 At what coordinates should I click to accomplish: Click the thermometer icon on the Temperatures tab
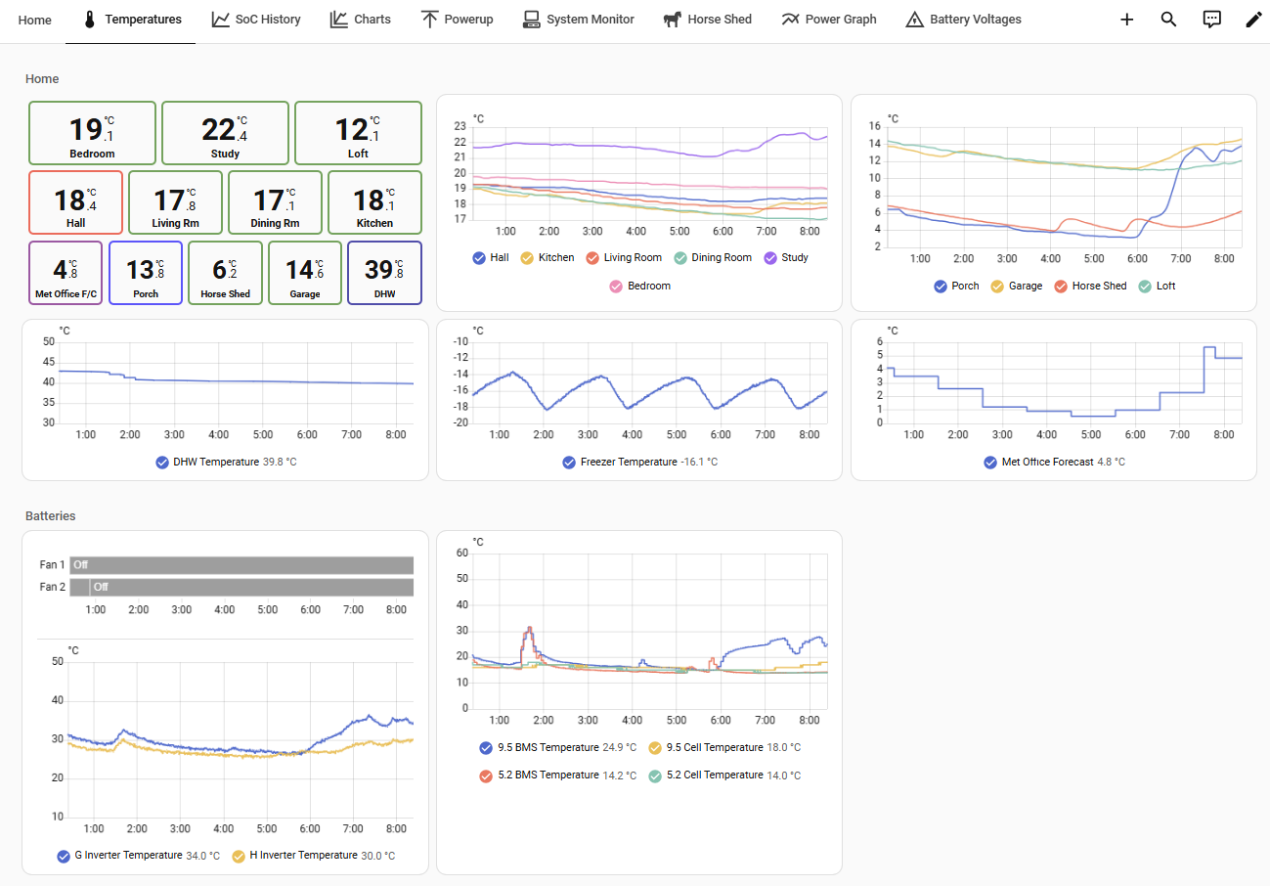tap(90, 20)
